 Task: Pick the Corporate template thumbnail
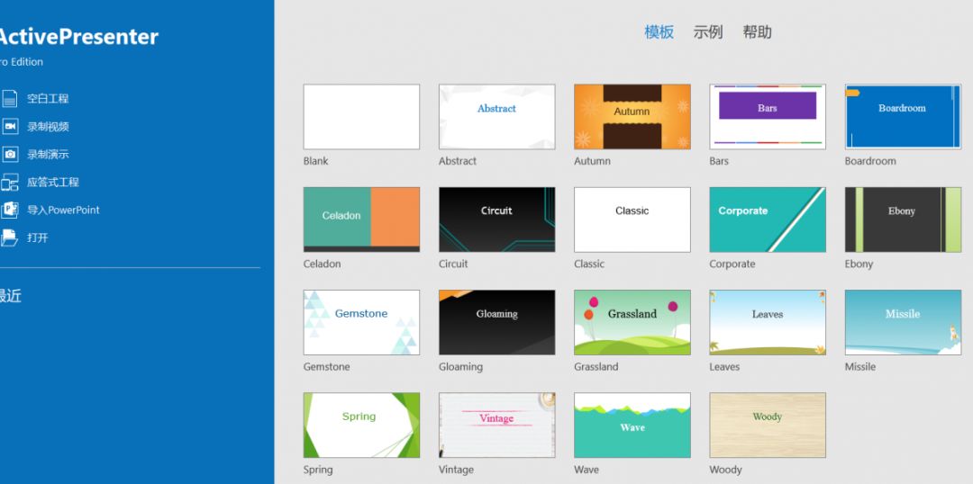(x=767, y=220)
